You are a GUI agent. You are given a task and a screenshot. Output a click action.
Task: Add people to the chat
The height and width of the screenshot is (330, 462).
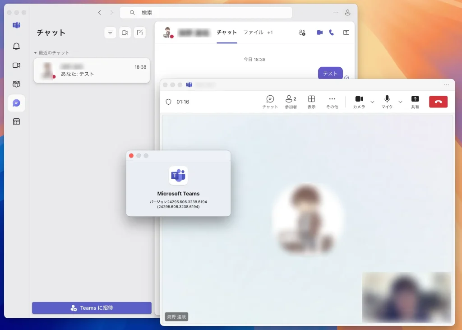coord(302,33)
